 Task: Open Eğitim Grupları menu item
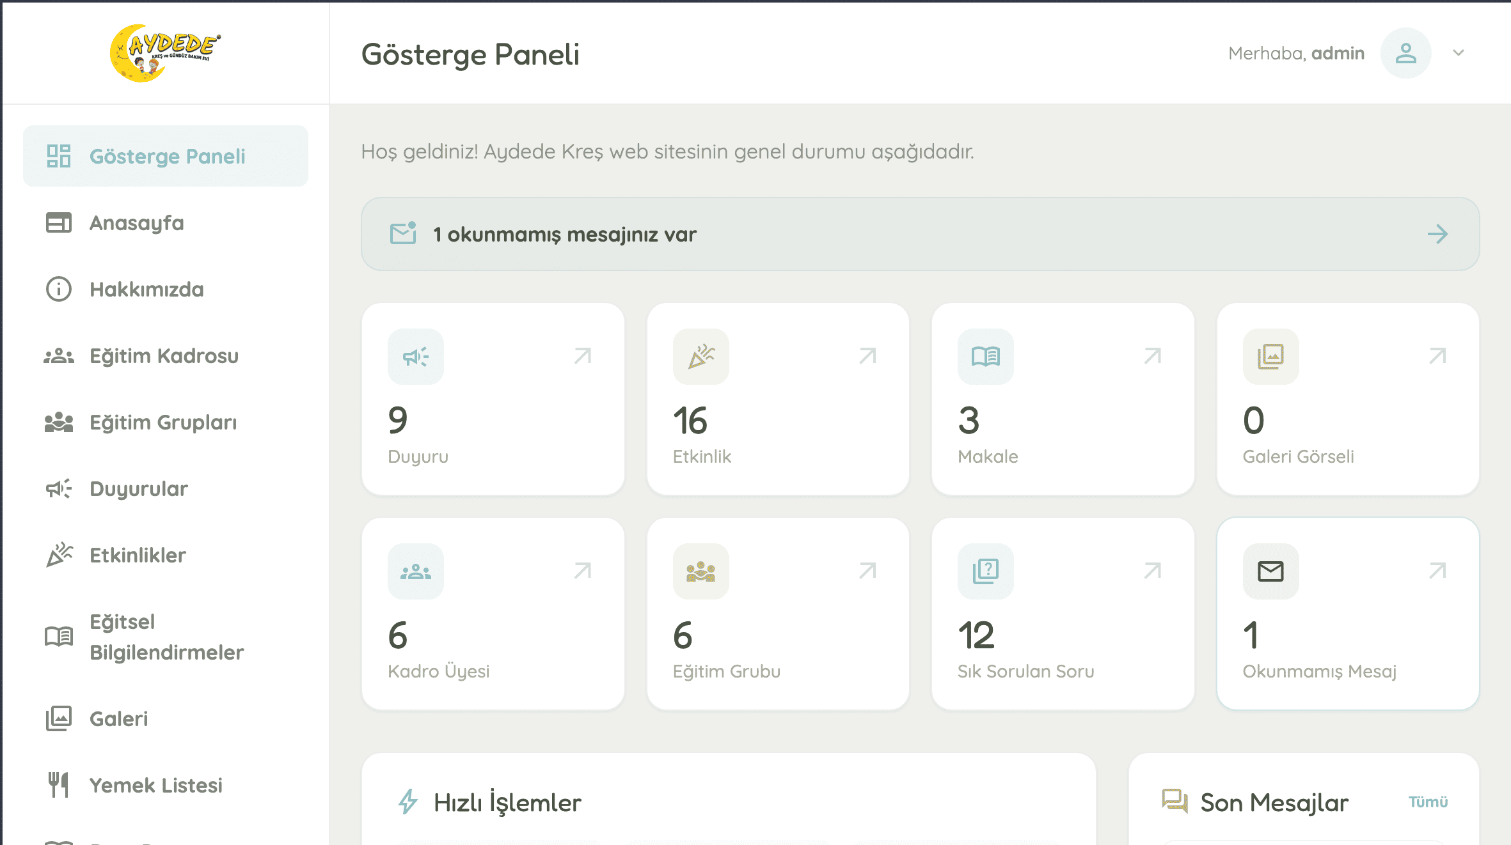click(x=166, y=422)
